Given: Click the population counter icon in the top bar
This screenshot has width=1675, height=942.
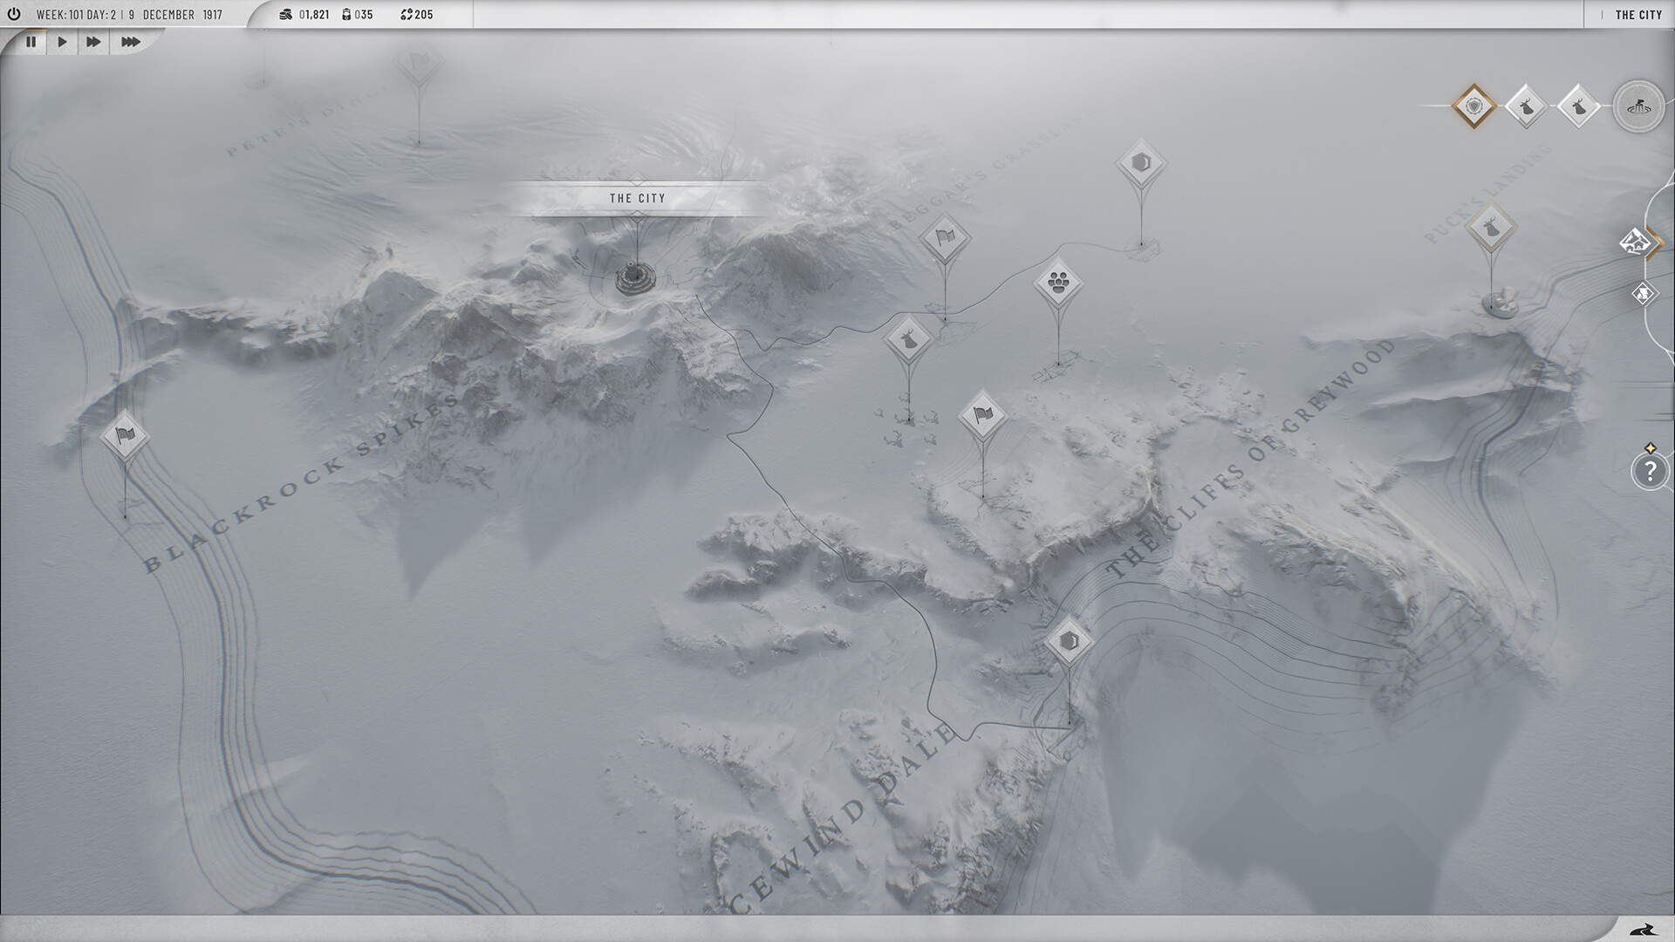Looking at the screenshot, I should [x=406, y=14].
